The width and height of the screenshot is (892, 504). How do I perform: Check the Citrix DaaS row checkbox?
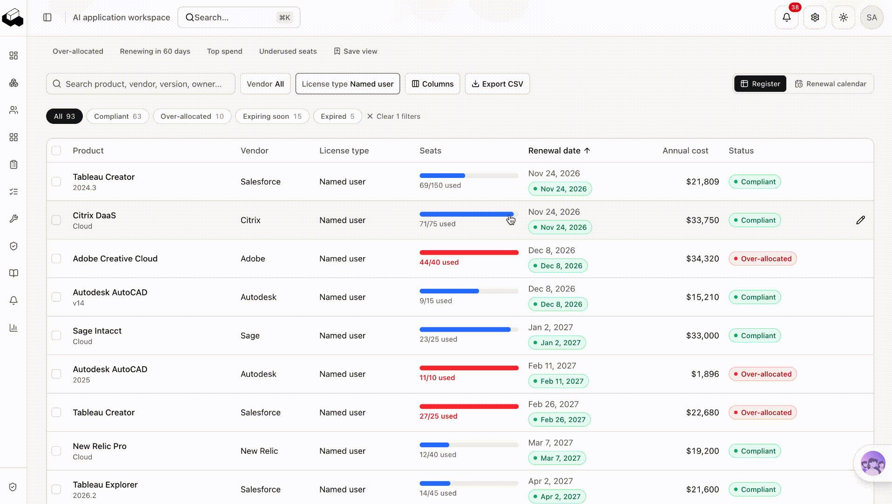56,220
